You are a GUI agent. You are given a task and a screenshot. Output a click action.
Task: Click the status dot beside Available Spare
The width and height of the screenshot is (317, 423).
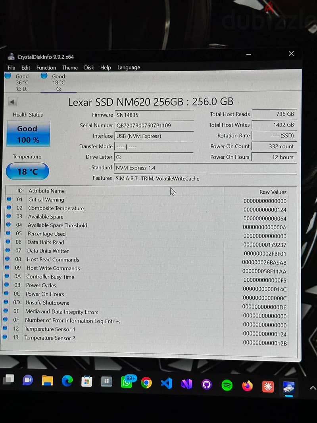9,216
